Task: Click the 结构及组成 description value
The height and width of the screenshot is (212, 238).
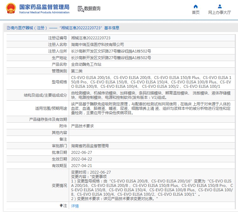Action: pos(151,95)
